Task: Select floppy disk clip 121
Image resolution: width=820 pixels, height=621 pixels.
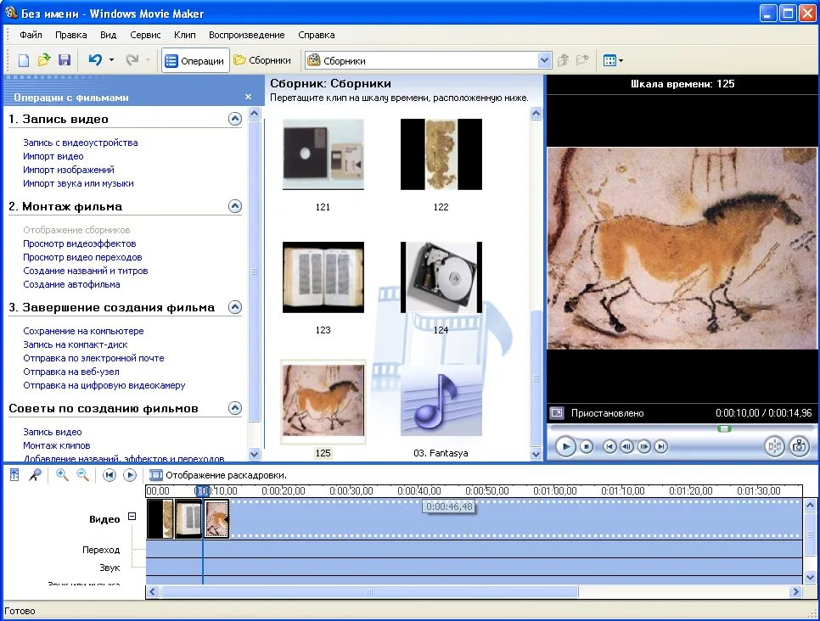Action: click(323, 154)
